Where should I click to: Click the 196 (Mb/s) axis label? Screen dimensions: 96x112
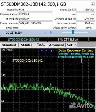tap(7, 50)
